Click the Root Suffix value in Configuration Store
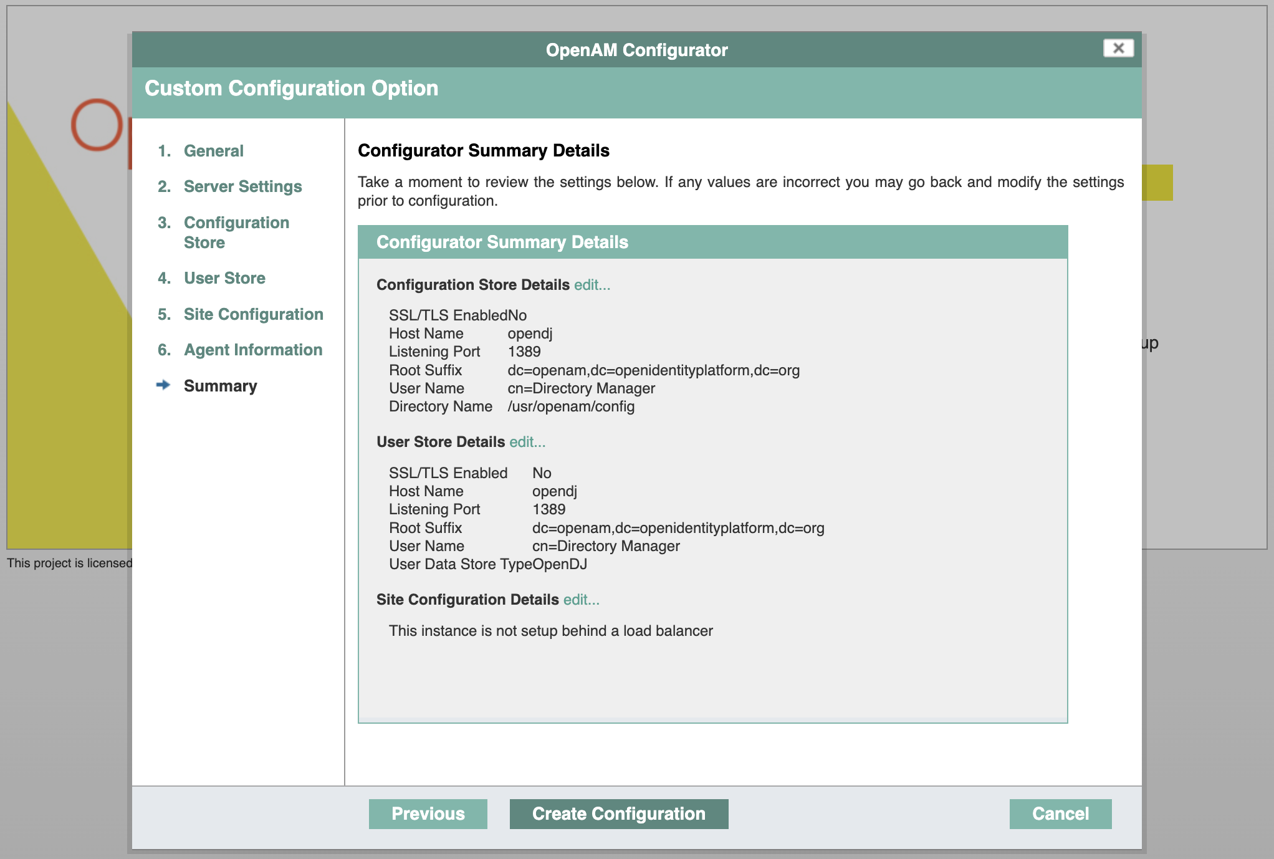This screenshot has height=859, width=1274. pos(653,370)
